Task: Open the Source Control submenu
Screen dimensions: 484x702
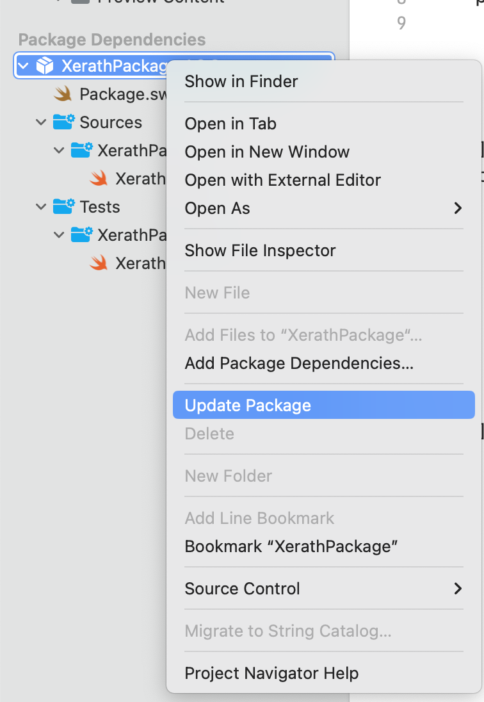Action: click(x=242, y=589)
